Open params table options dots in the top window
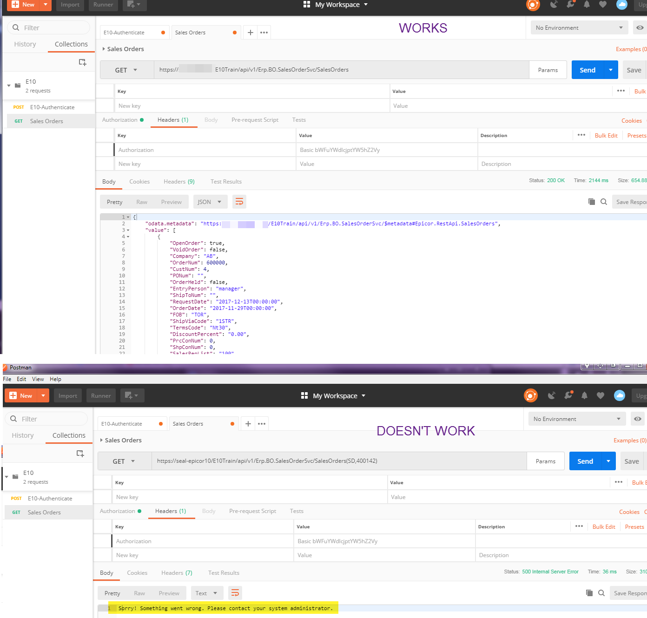 (x=621, y=91)
